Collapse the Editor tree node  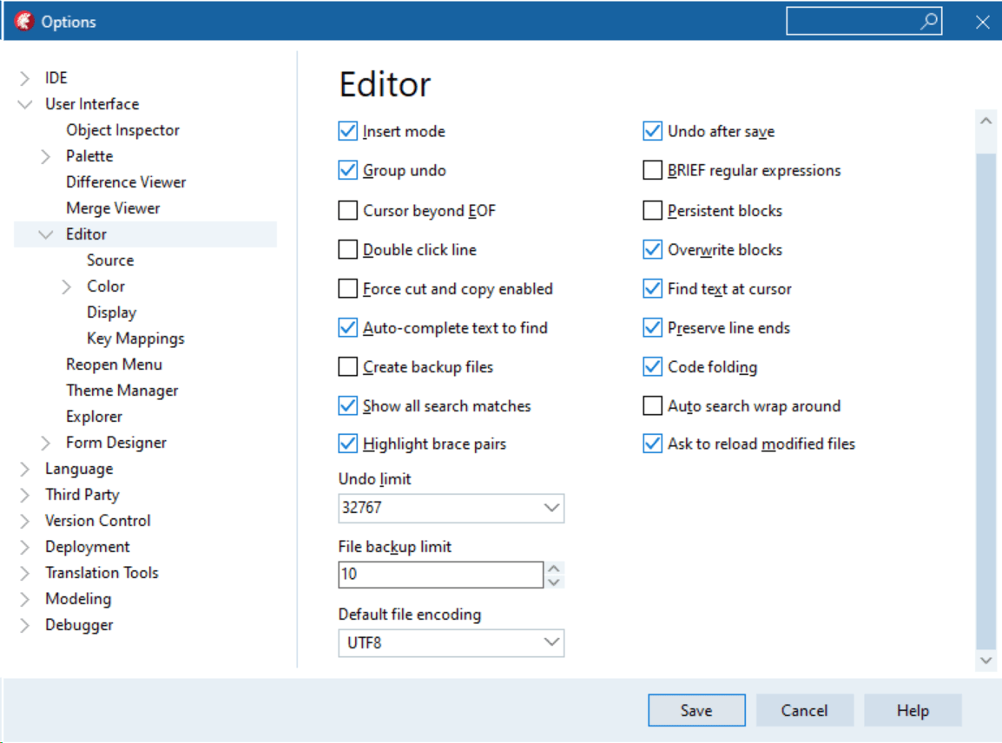coord(45,233)
